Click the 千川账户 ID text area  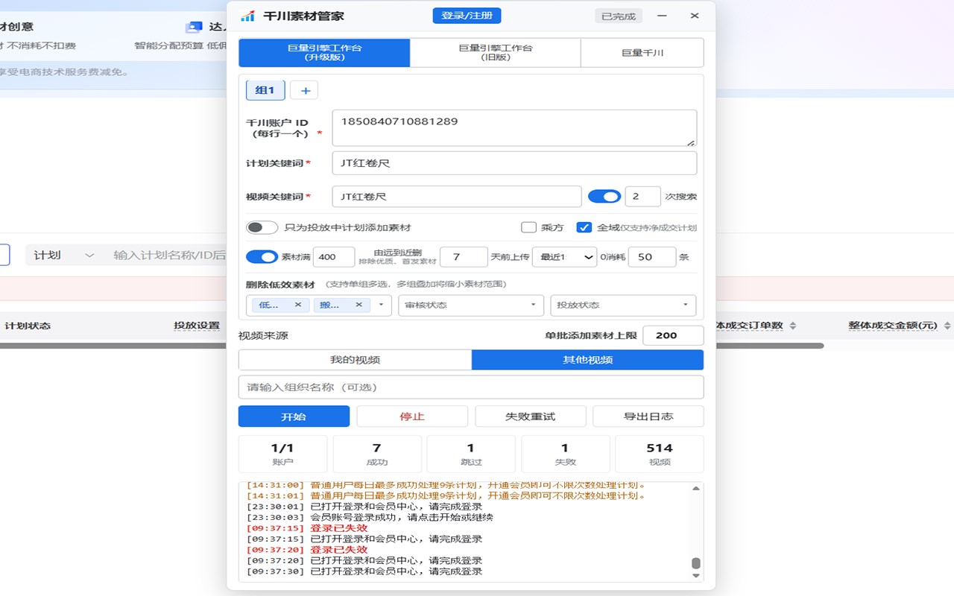click(514, 128)
